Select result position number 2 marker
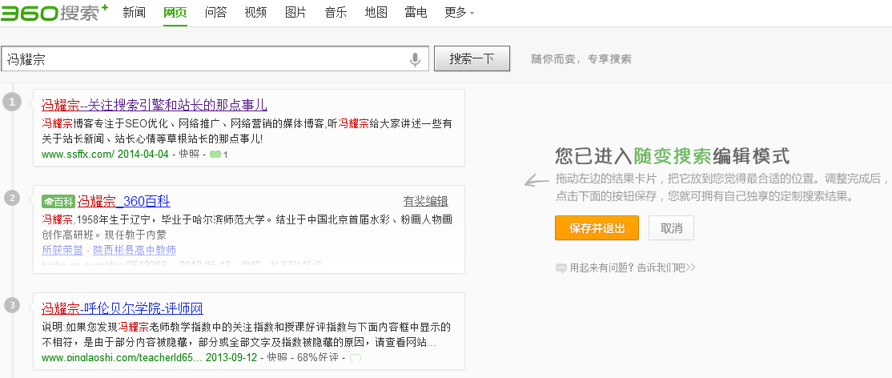892x378 pixels. (12, 198)
